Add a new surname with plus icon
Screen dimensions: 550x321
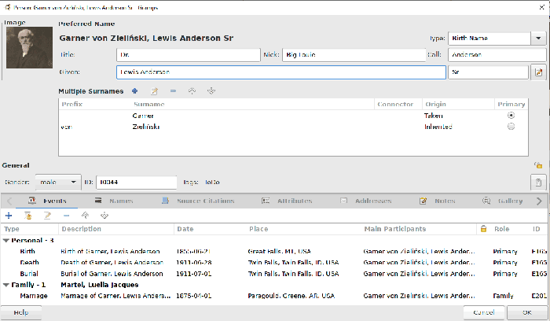click(134, 91)
